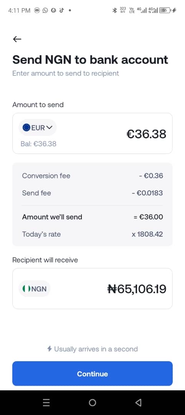Screen dimensions: 185x415
Task: Tap Today's rate row
Action: (x=92, y=234)
